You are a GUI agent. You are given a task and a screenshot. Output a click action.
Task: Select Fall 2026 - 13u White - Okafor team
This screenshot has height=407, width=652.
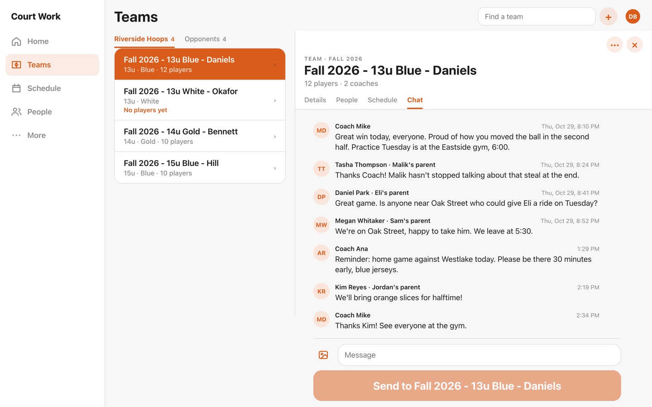[x=200, y=100]
